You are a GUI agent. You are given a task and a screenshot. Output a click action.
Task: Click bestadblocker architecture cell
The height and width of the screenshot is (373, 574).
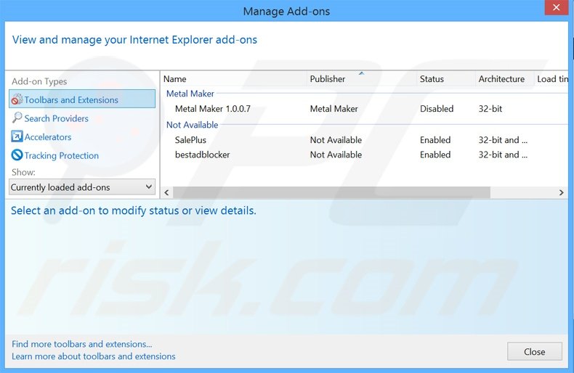tap(503, 155)
